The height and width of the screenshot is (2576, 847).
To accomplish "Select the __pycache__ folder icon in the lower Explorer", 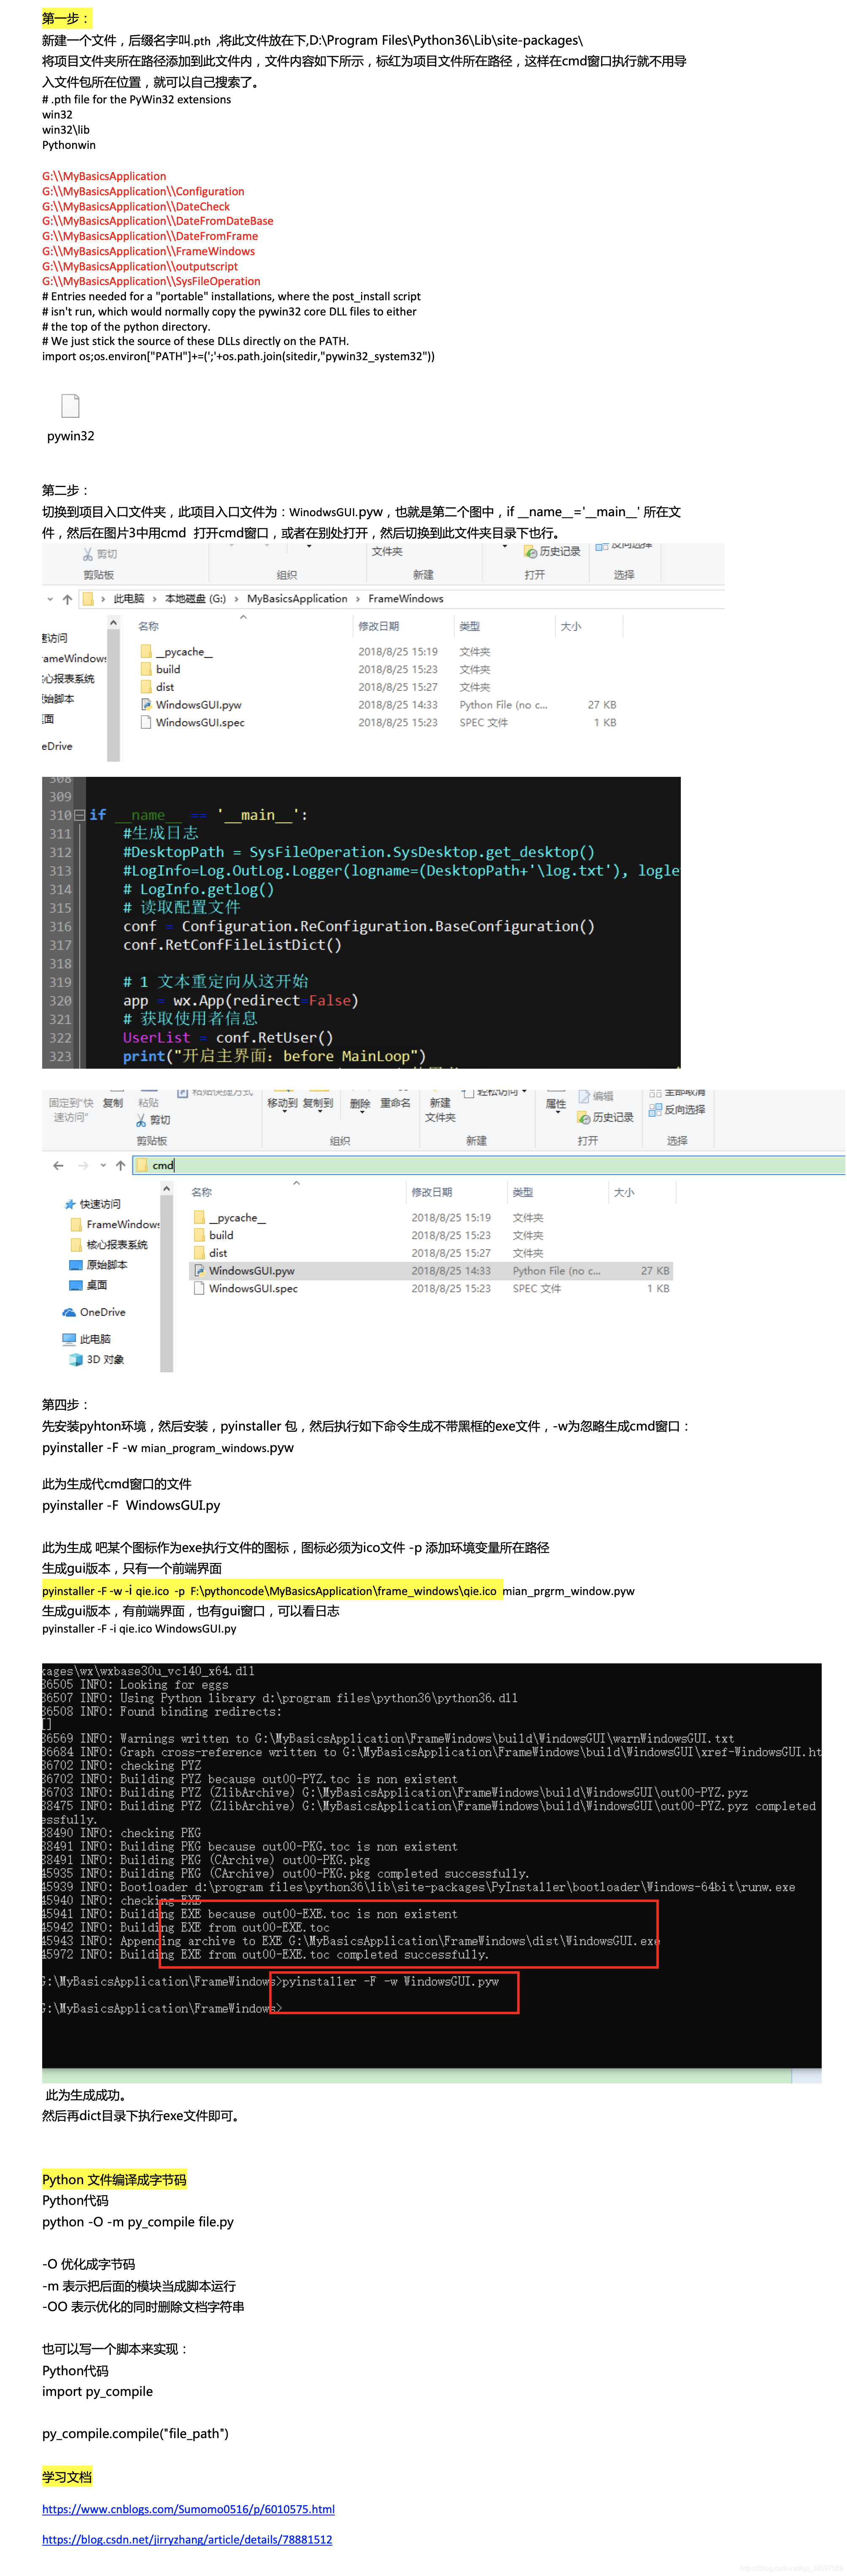I will [199, 1218].
